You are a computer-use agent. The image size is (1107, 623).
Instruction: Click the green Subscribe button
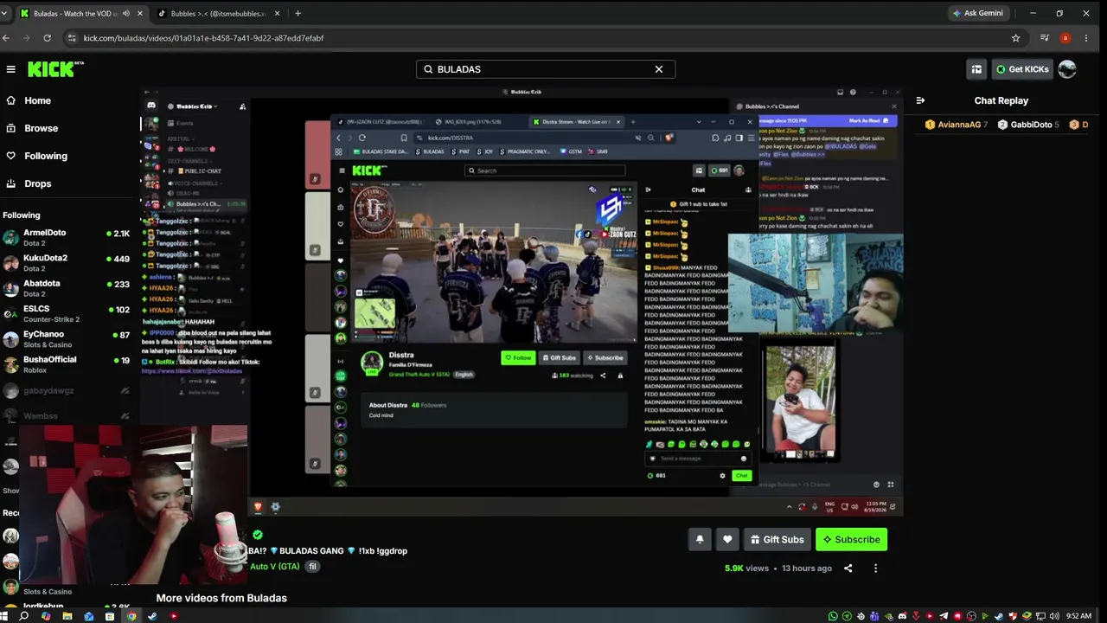(851, 539)
